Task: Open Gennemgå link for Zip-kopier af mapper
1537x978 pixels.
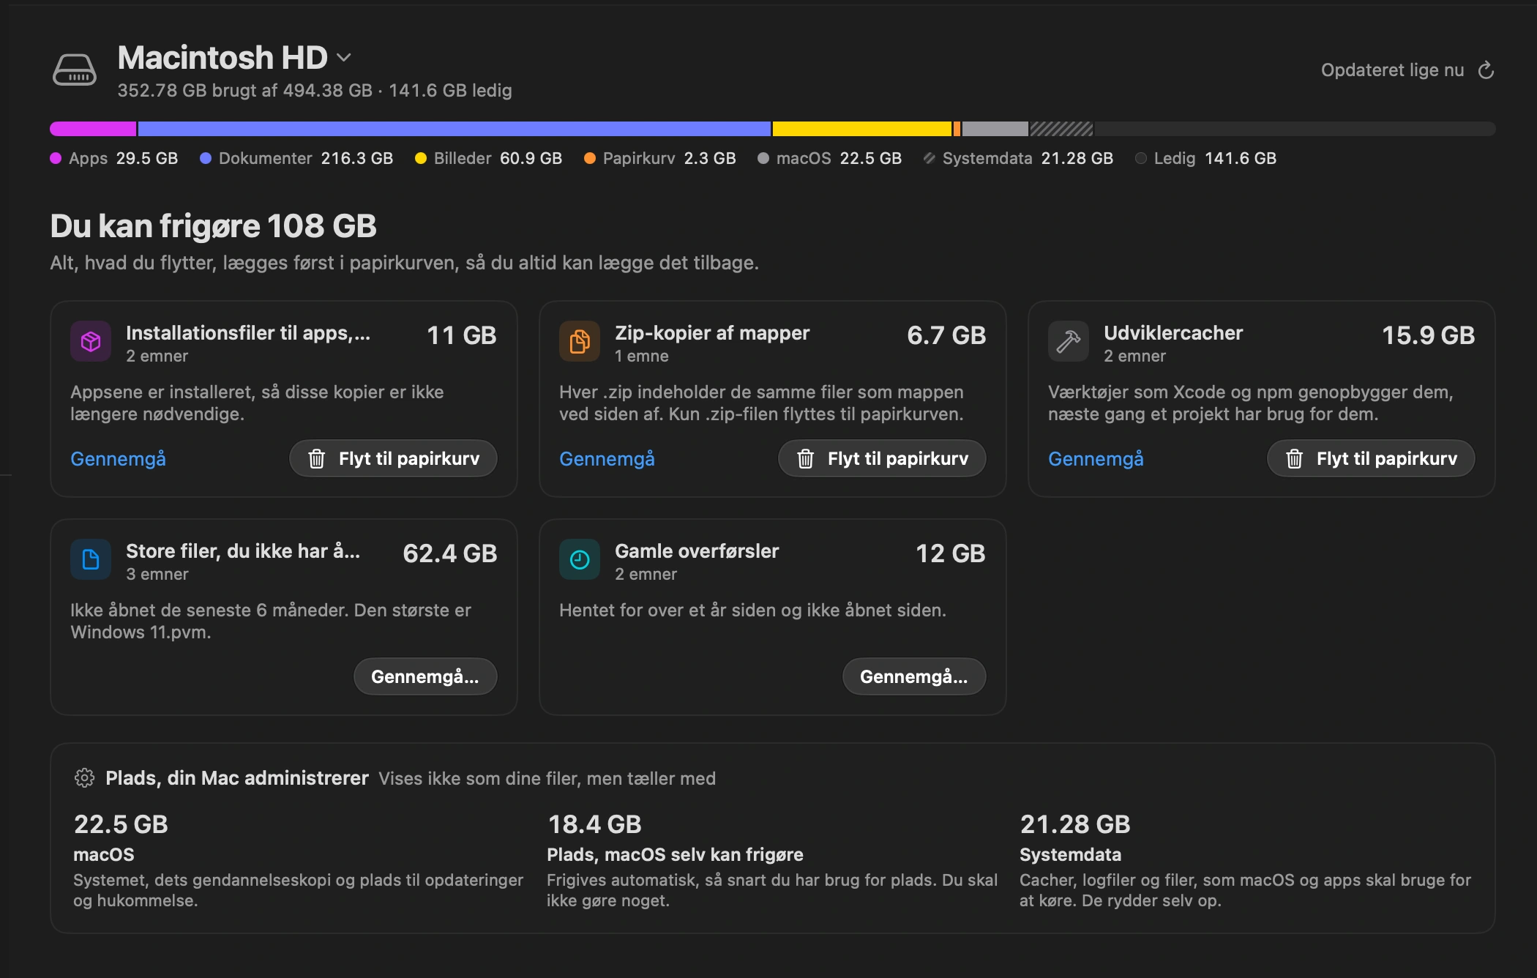Action: point(607,459)
